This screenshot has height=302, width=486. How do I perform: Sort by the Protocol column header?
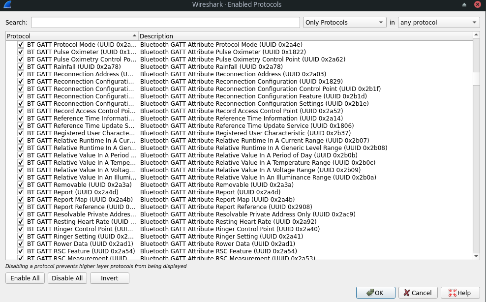coord(72,36)
